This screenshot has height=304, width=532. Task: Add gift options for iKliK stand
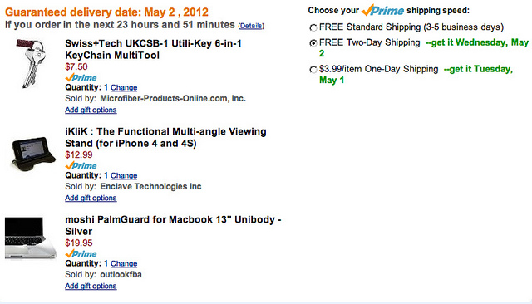coord(91,198)
